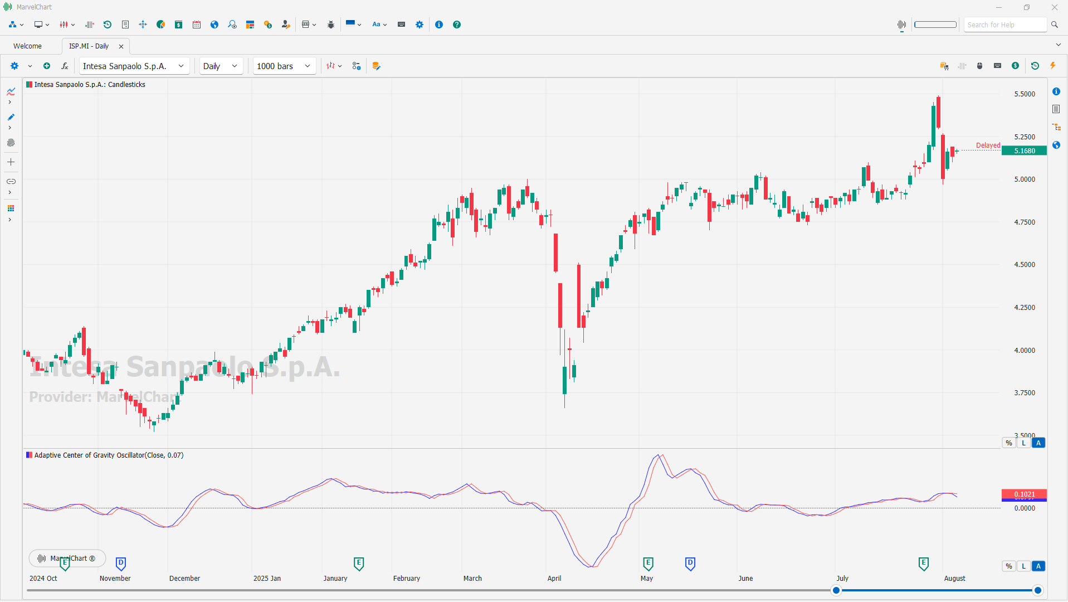The image size is (1068, 602).
Task: Open the Fibonacci spiral tool in sidebar
Action: 11,143
